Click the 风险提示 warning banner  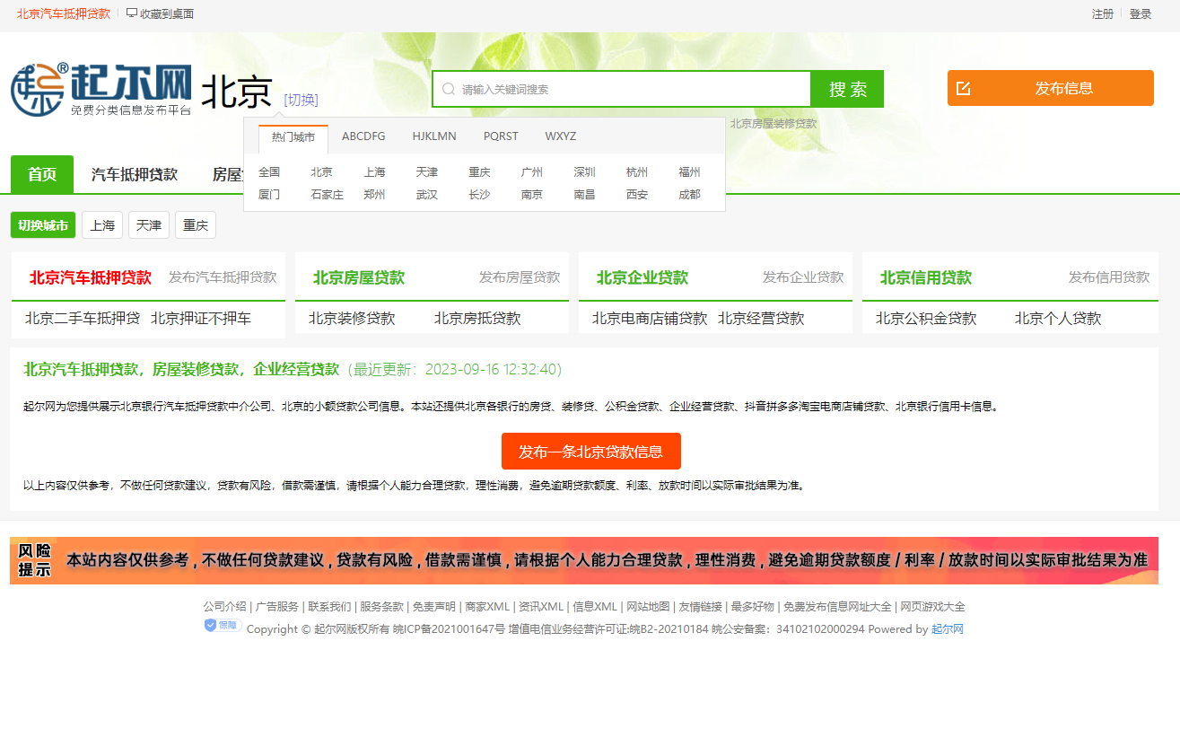pos(584,560)
